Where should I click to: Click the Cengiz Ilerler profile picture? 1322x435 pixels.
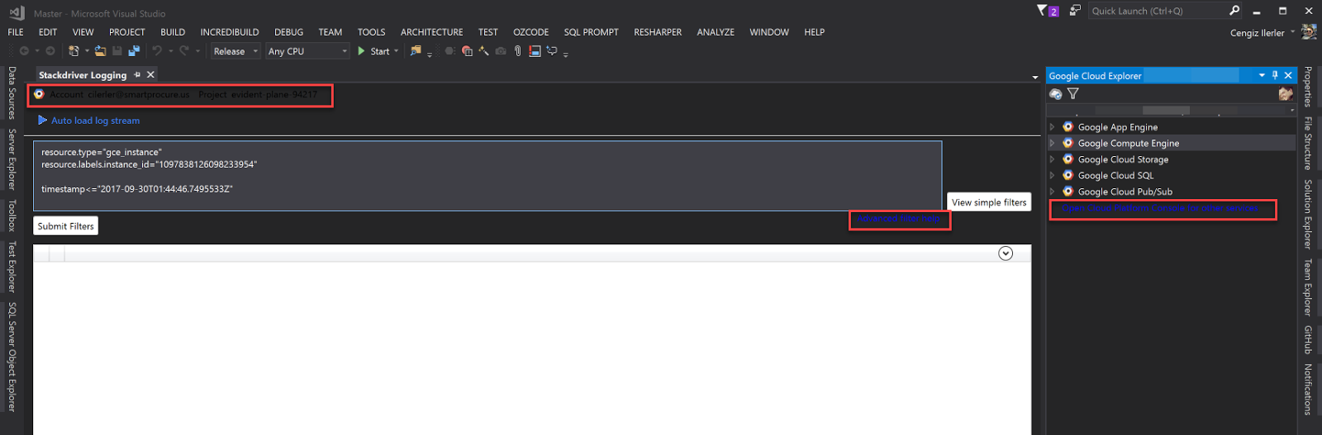click(x=1309, y=32)
